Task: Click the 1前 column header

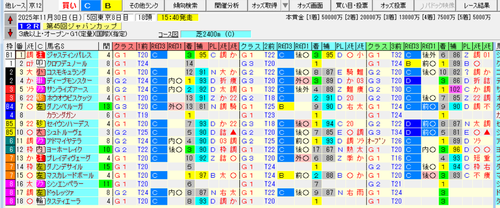Action: pos(143,46)
